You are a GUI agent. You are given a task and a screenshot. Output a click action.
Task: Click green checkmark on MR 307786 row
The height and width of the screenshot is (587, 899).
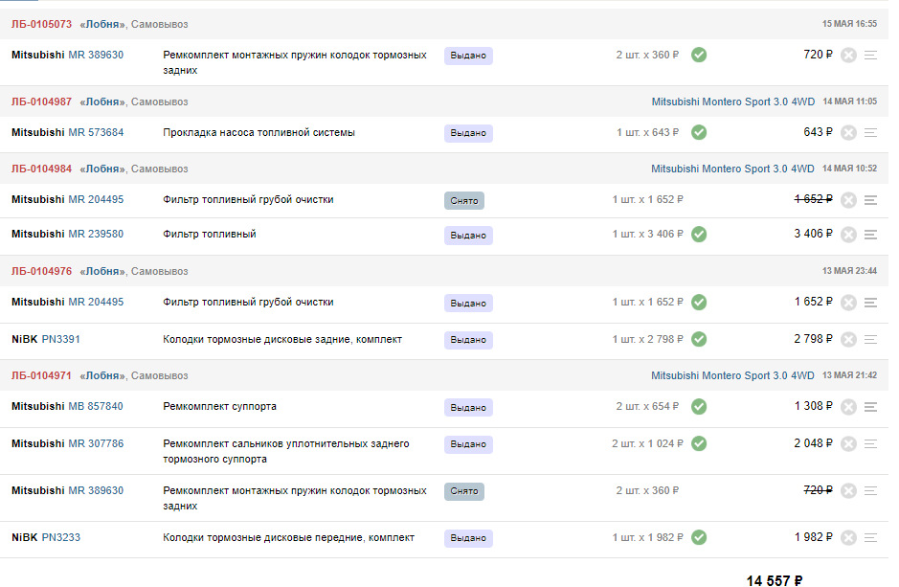pos(699,443)
